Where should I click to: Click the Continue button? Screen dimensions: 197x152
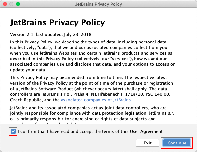click(177, 143)
